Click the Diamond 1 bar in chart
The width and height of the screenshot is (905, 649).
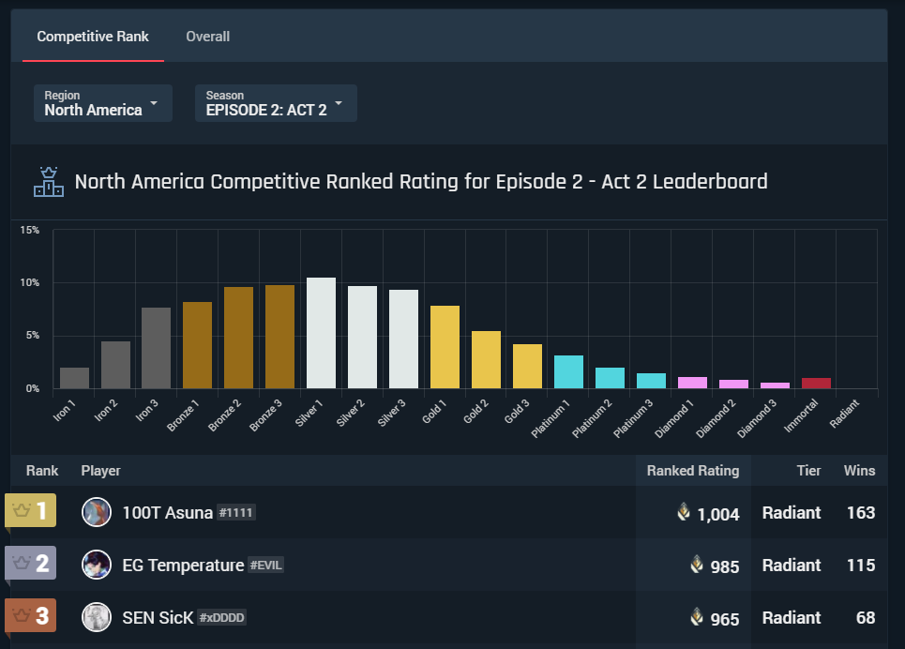point(693,383)
